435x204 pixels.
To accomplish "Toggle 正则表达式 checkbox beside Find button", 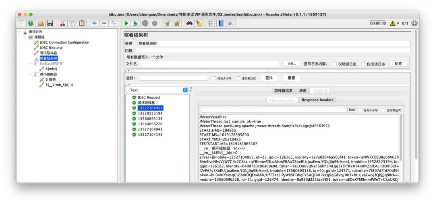I will click(x=383, y=110).
